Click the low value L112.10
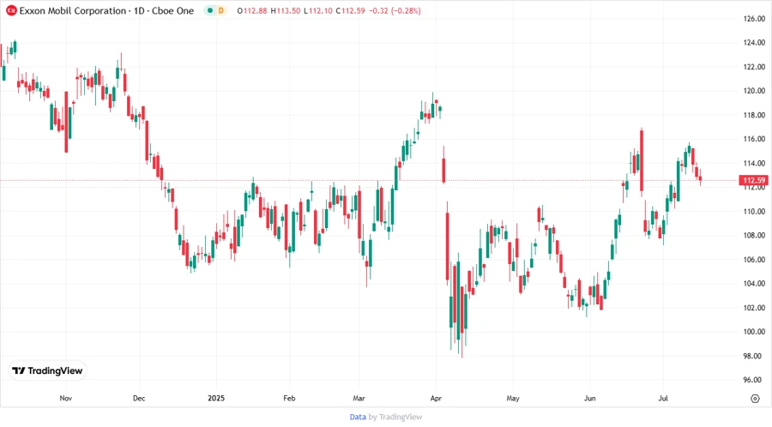This screenshot has width=772, height=427. pyautogui.click(x=317, y=10)
